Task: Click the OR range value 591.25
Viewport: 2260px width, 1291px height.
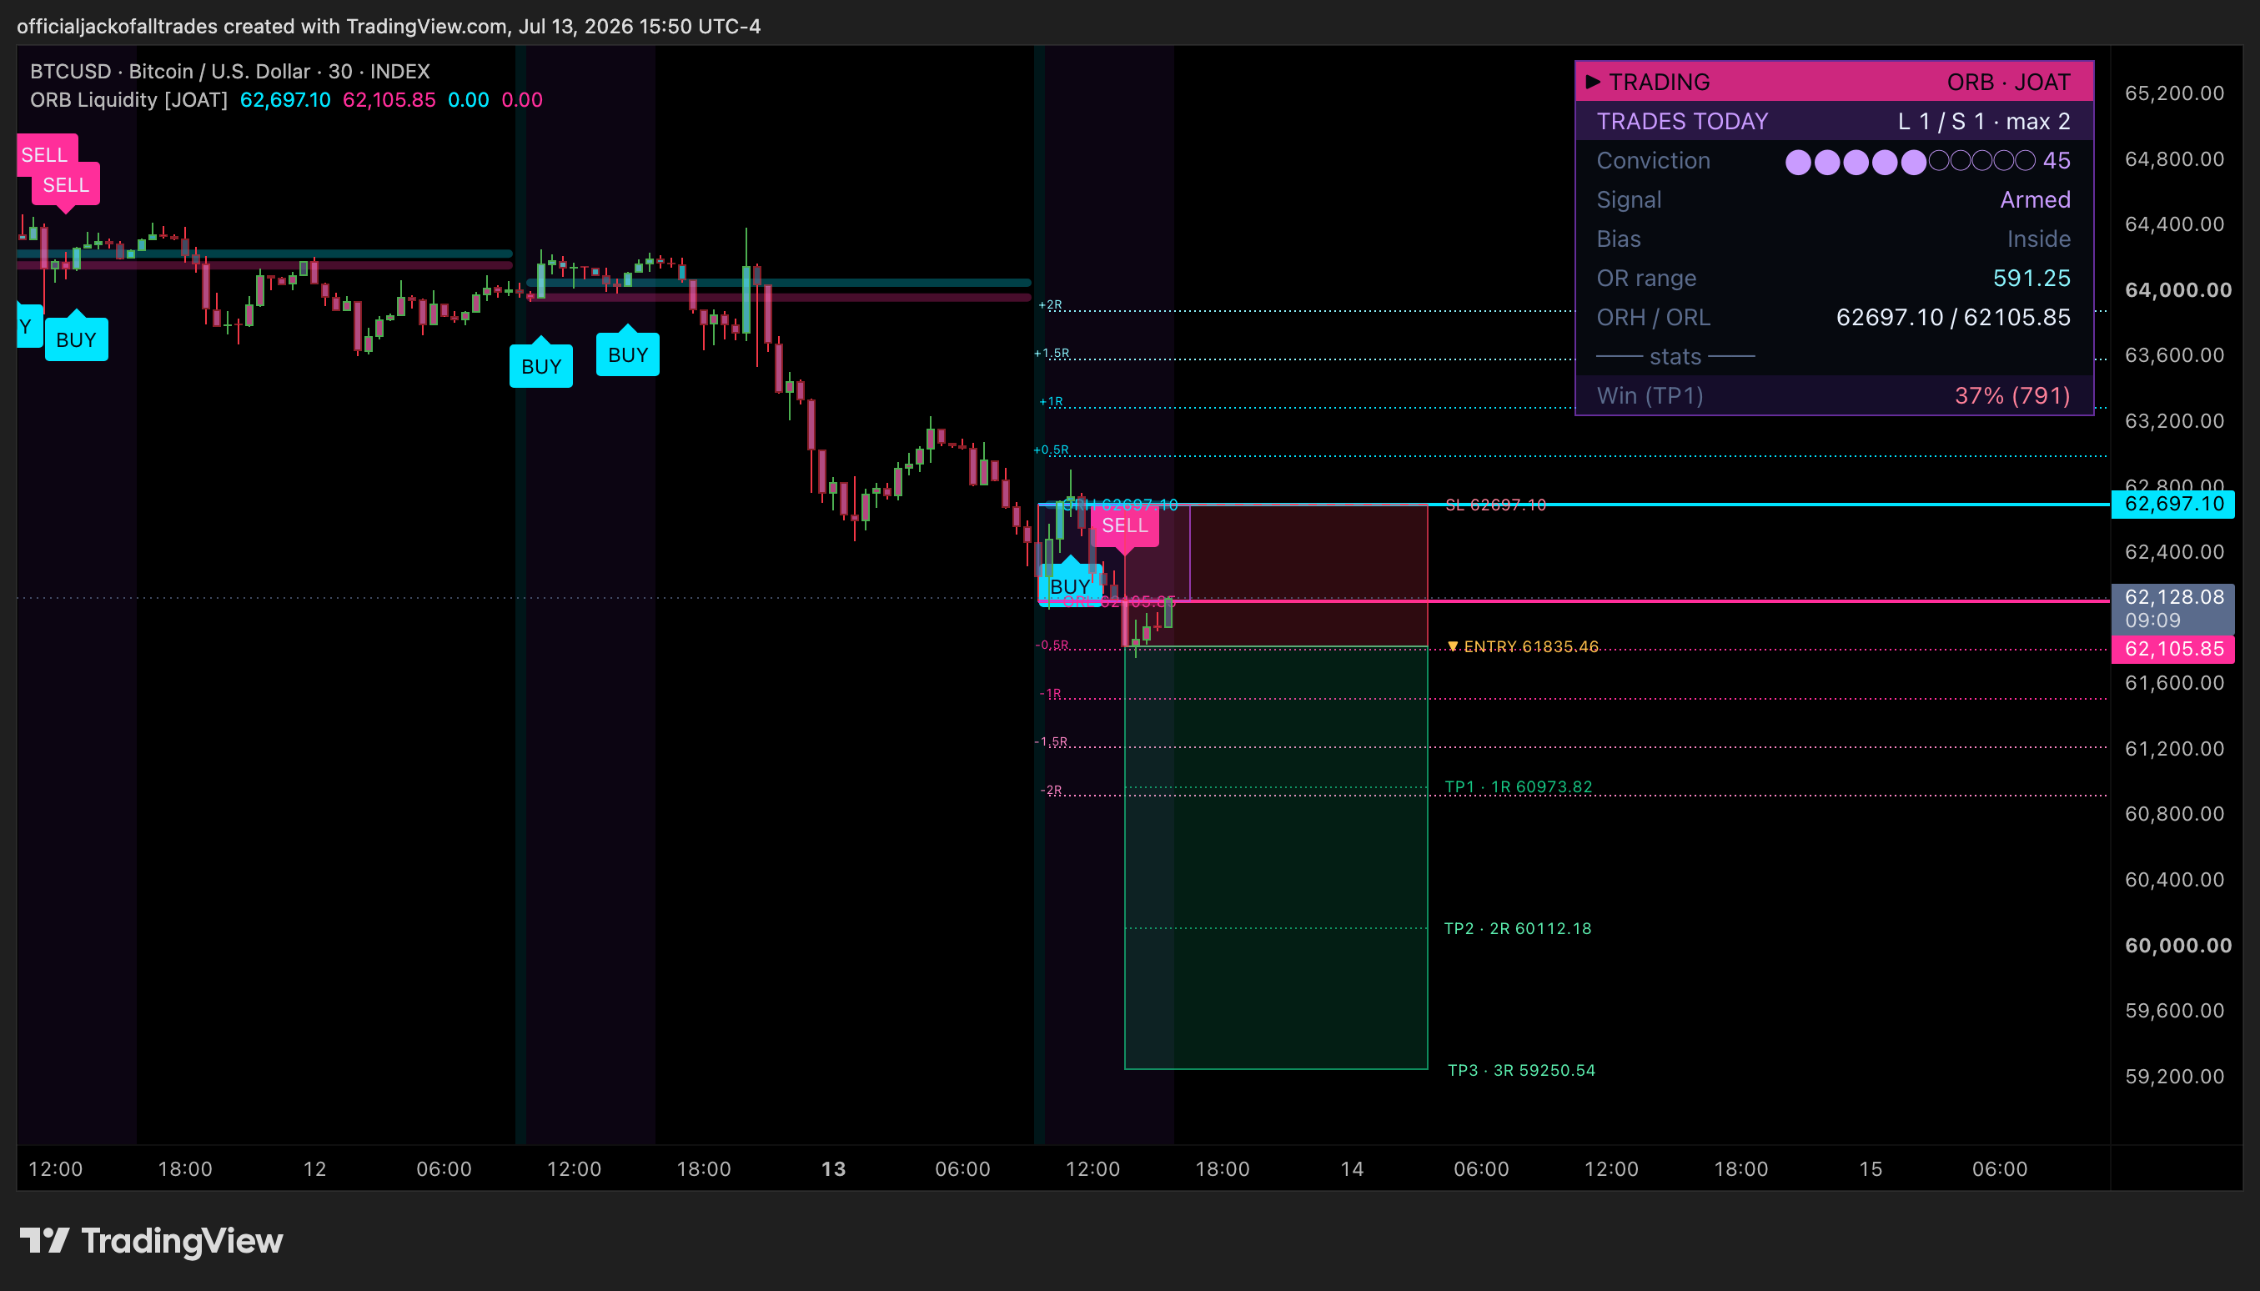Action: pos(2031,278)
